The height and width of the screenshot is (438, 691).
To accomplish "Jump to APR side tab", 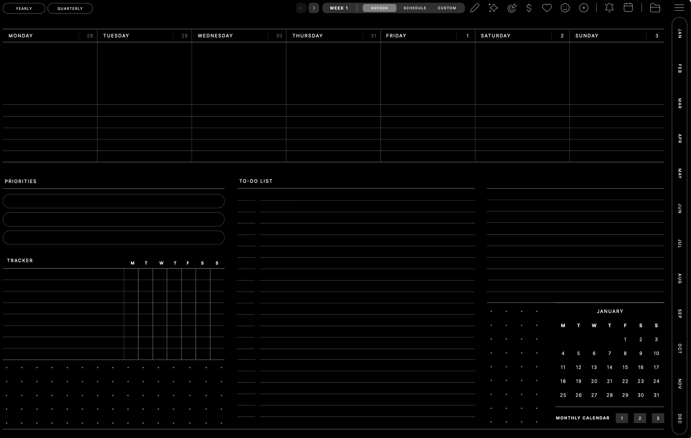I will click(680, 139).
